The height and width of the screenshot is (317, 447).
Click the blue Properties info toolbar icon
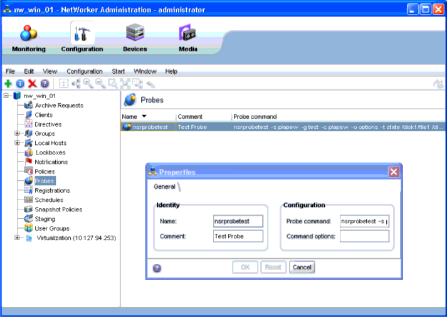point(20,84)
